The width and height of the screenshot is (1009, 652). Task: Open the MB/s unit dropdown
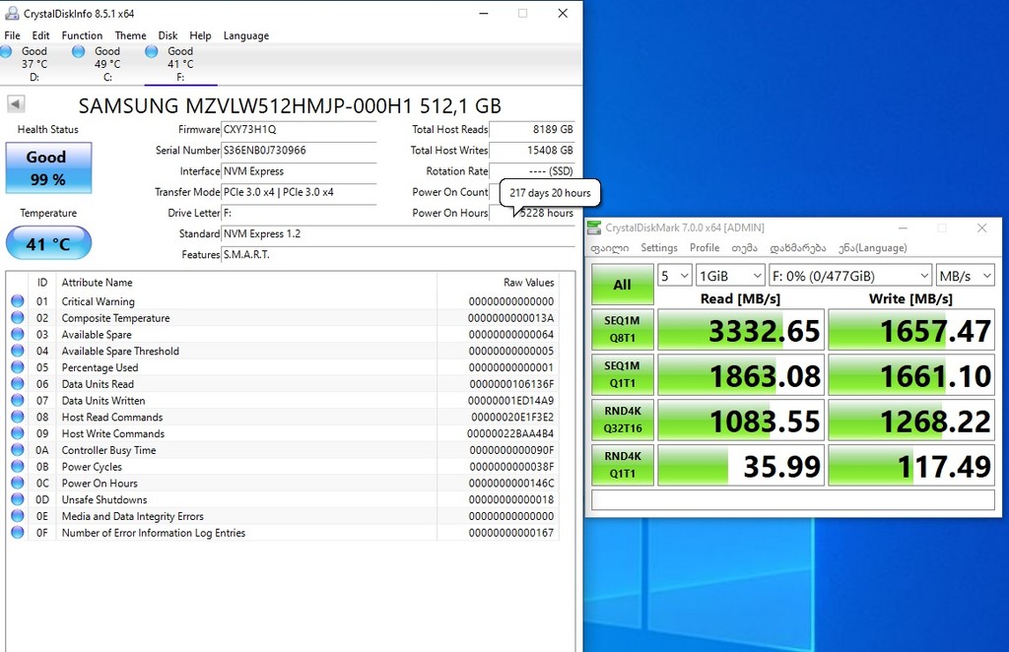[965, 276]
